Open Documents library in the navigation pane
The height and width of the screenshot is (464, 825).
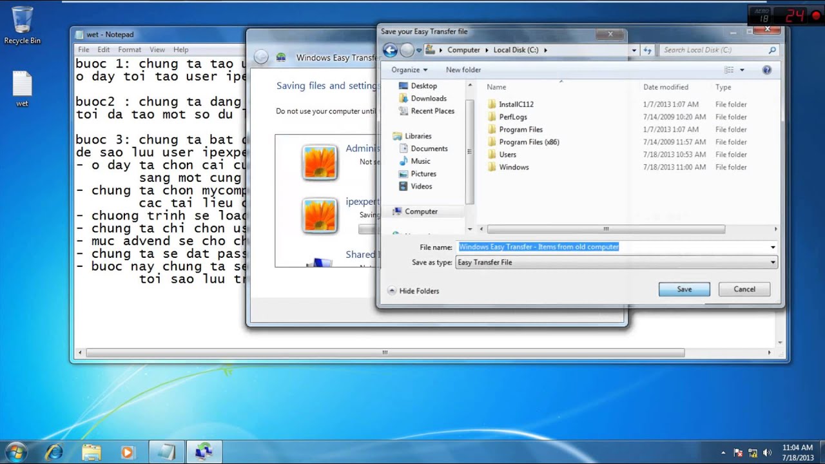[423, 148]
